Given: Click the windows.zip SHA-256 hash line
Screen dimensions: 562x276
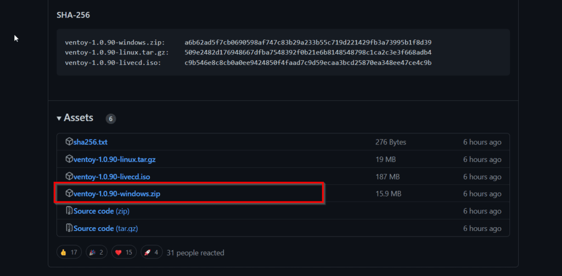Looking at the screenshot, I should [248, 42].
